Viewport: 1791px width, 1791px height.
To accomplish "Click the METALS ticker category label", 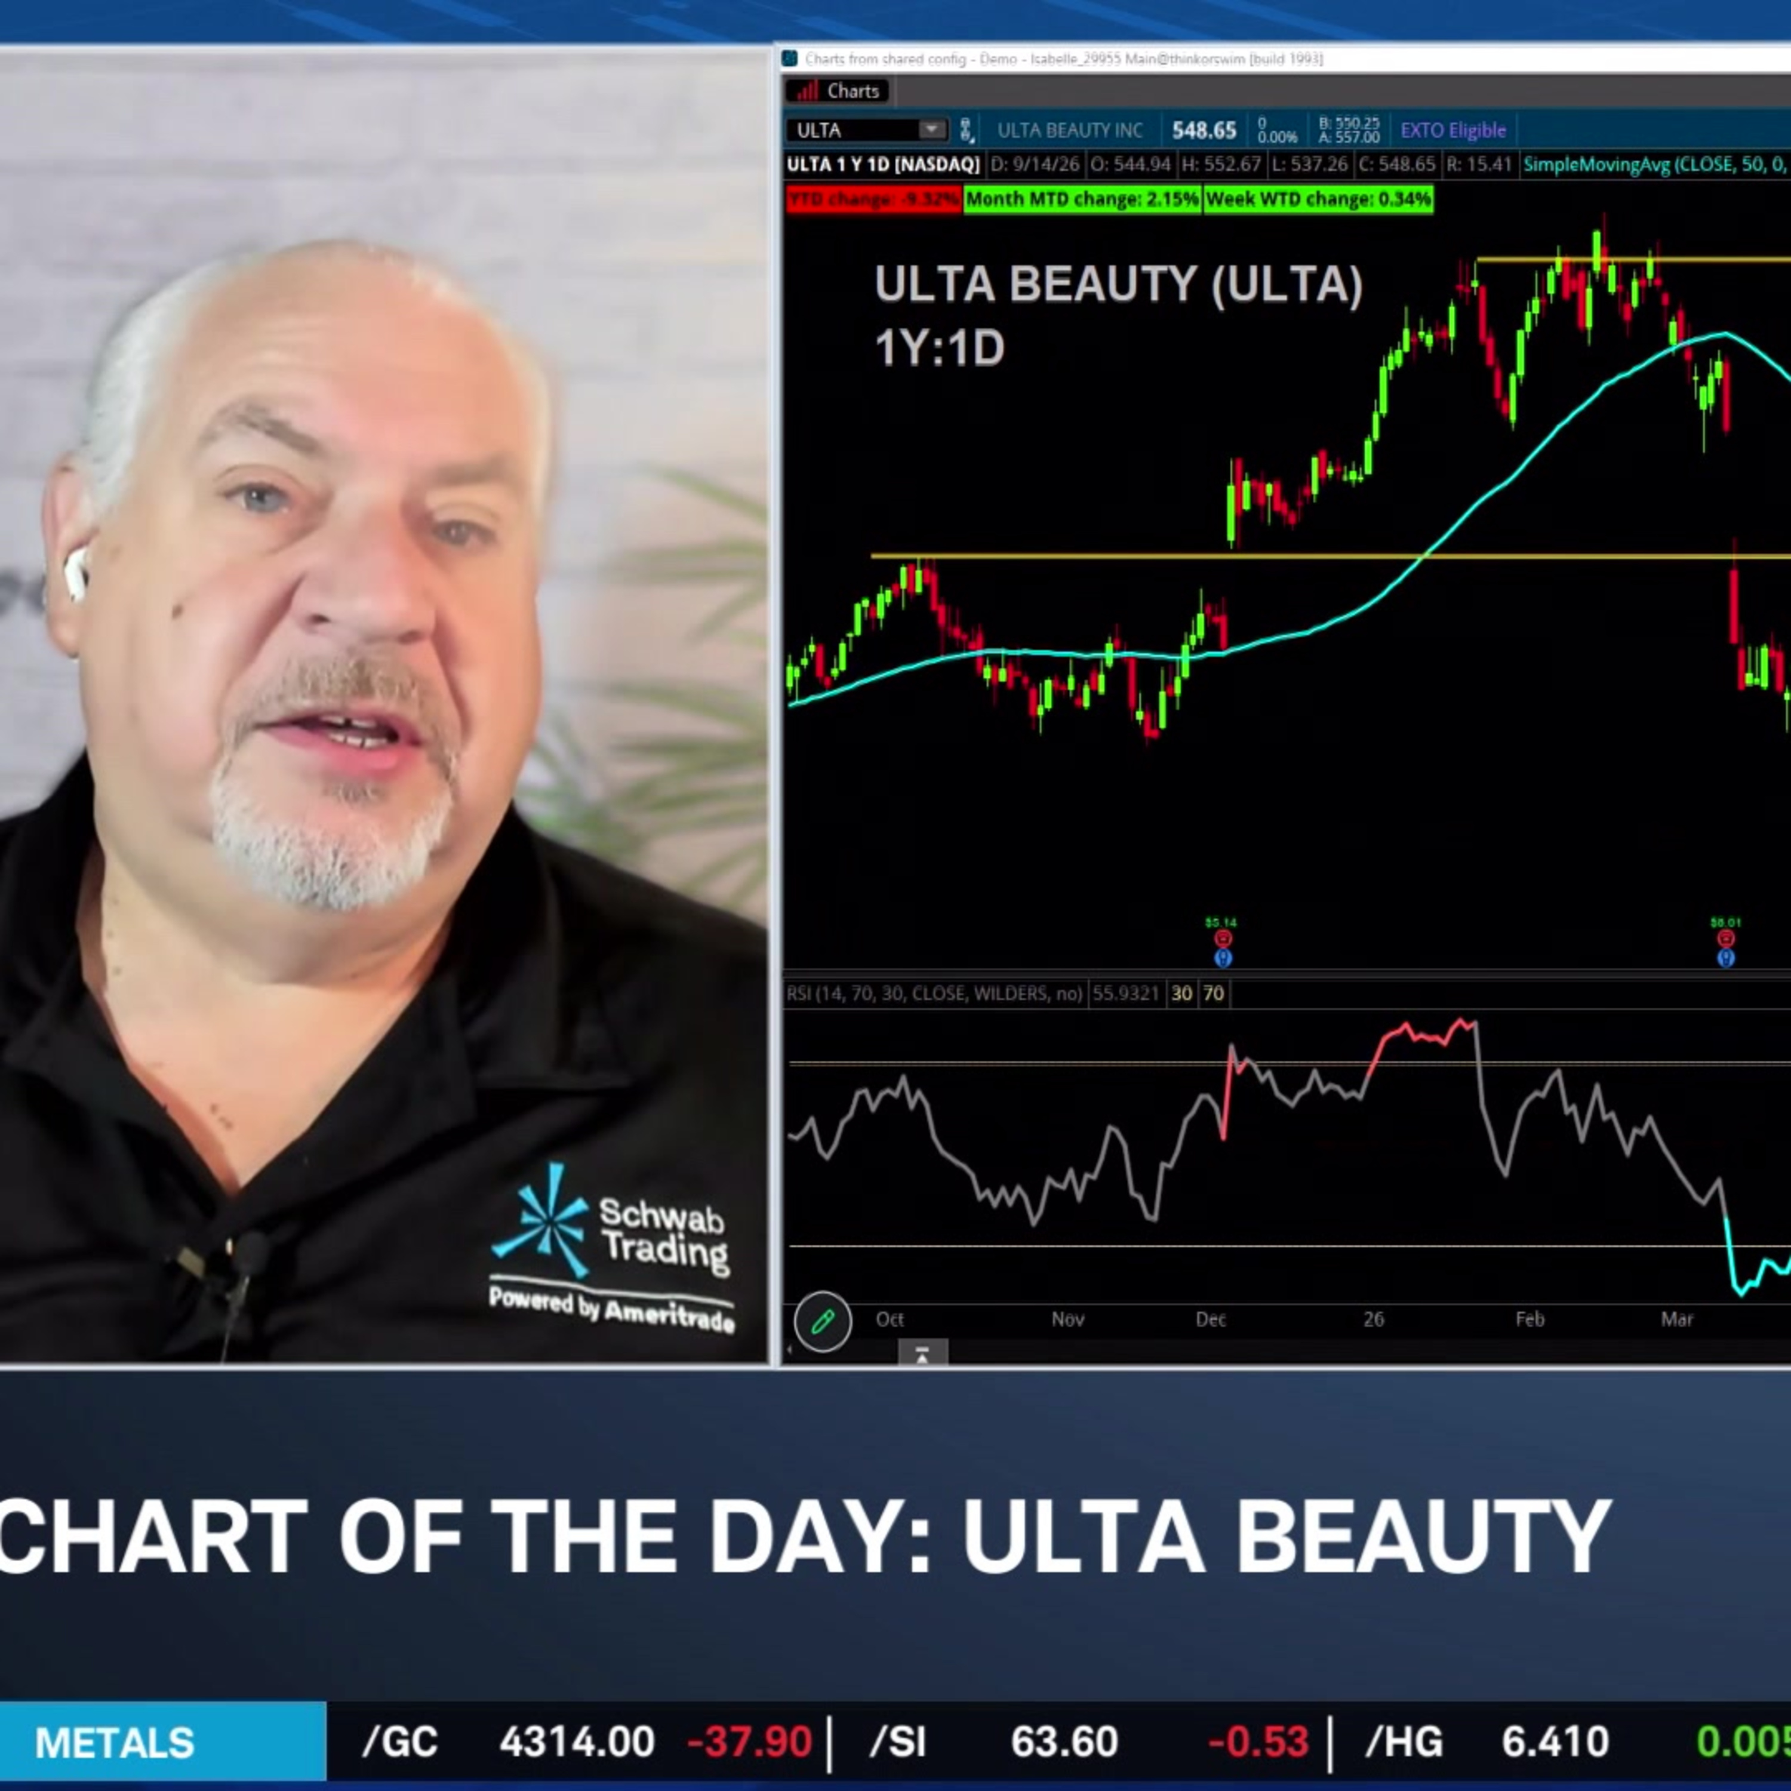I will tap(115, 1743).
